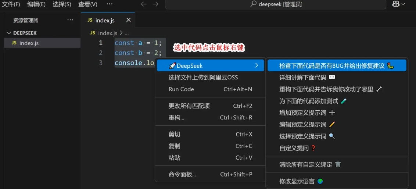
Task: Open the 查看(V) menu
Action: tap(88, 4)
